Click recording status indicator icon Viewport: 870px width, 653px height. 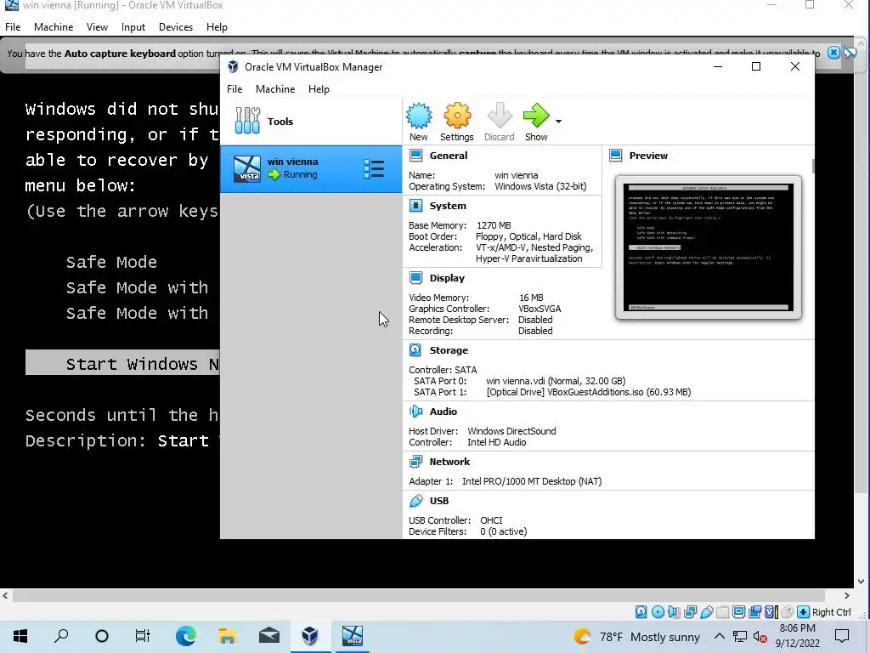point(754,612)
